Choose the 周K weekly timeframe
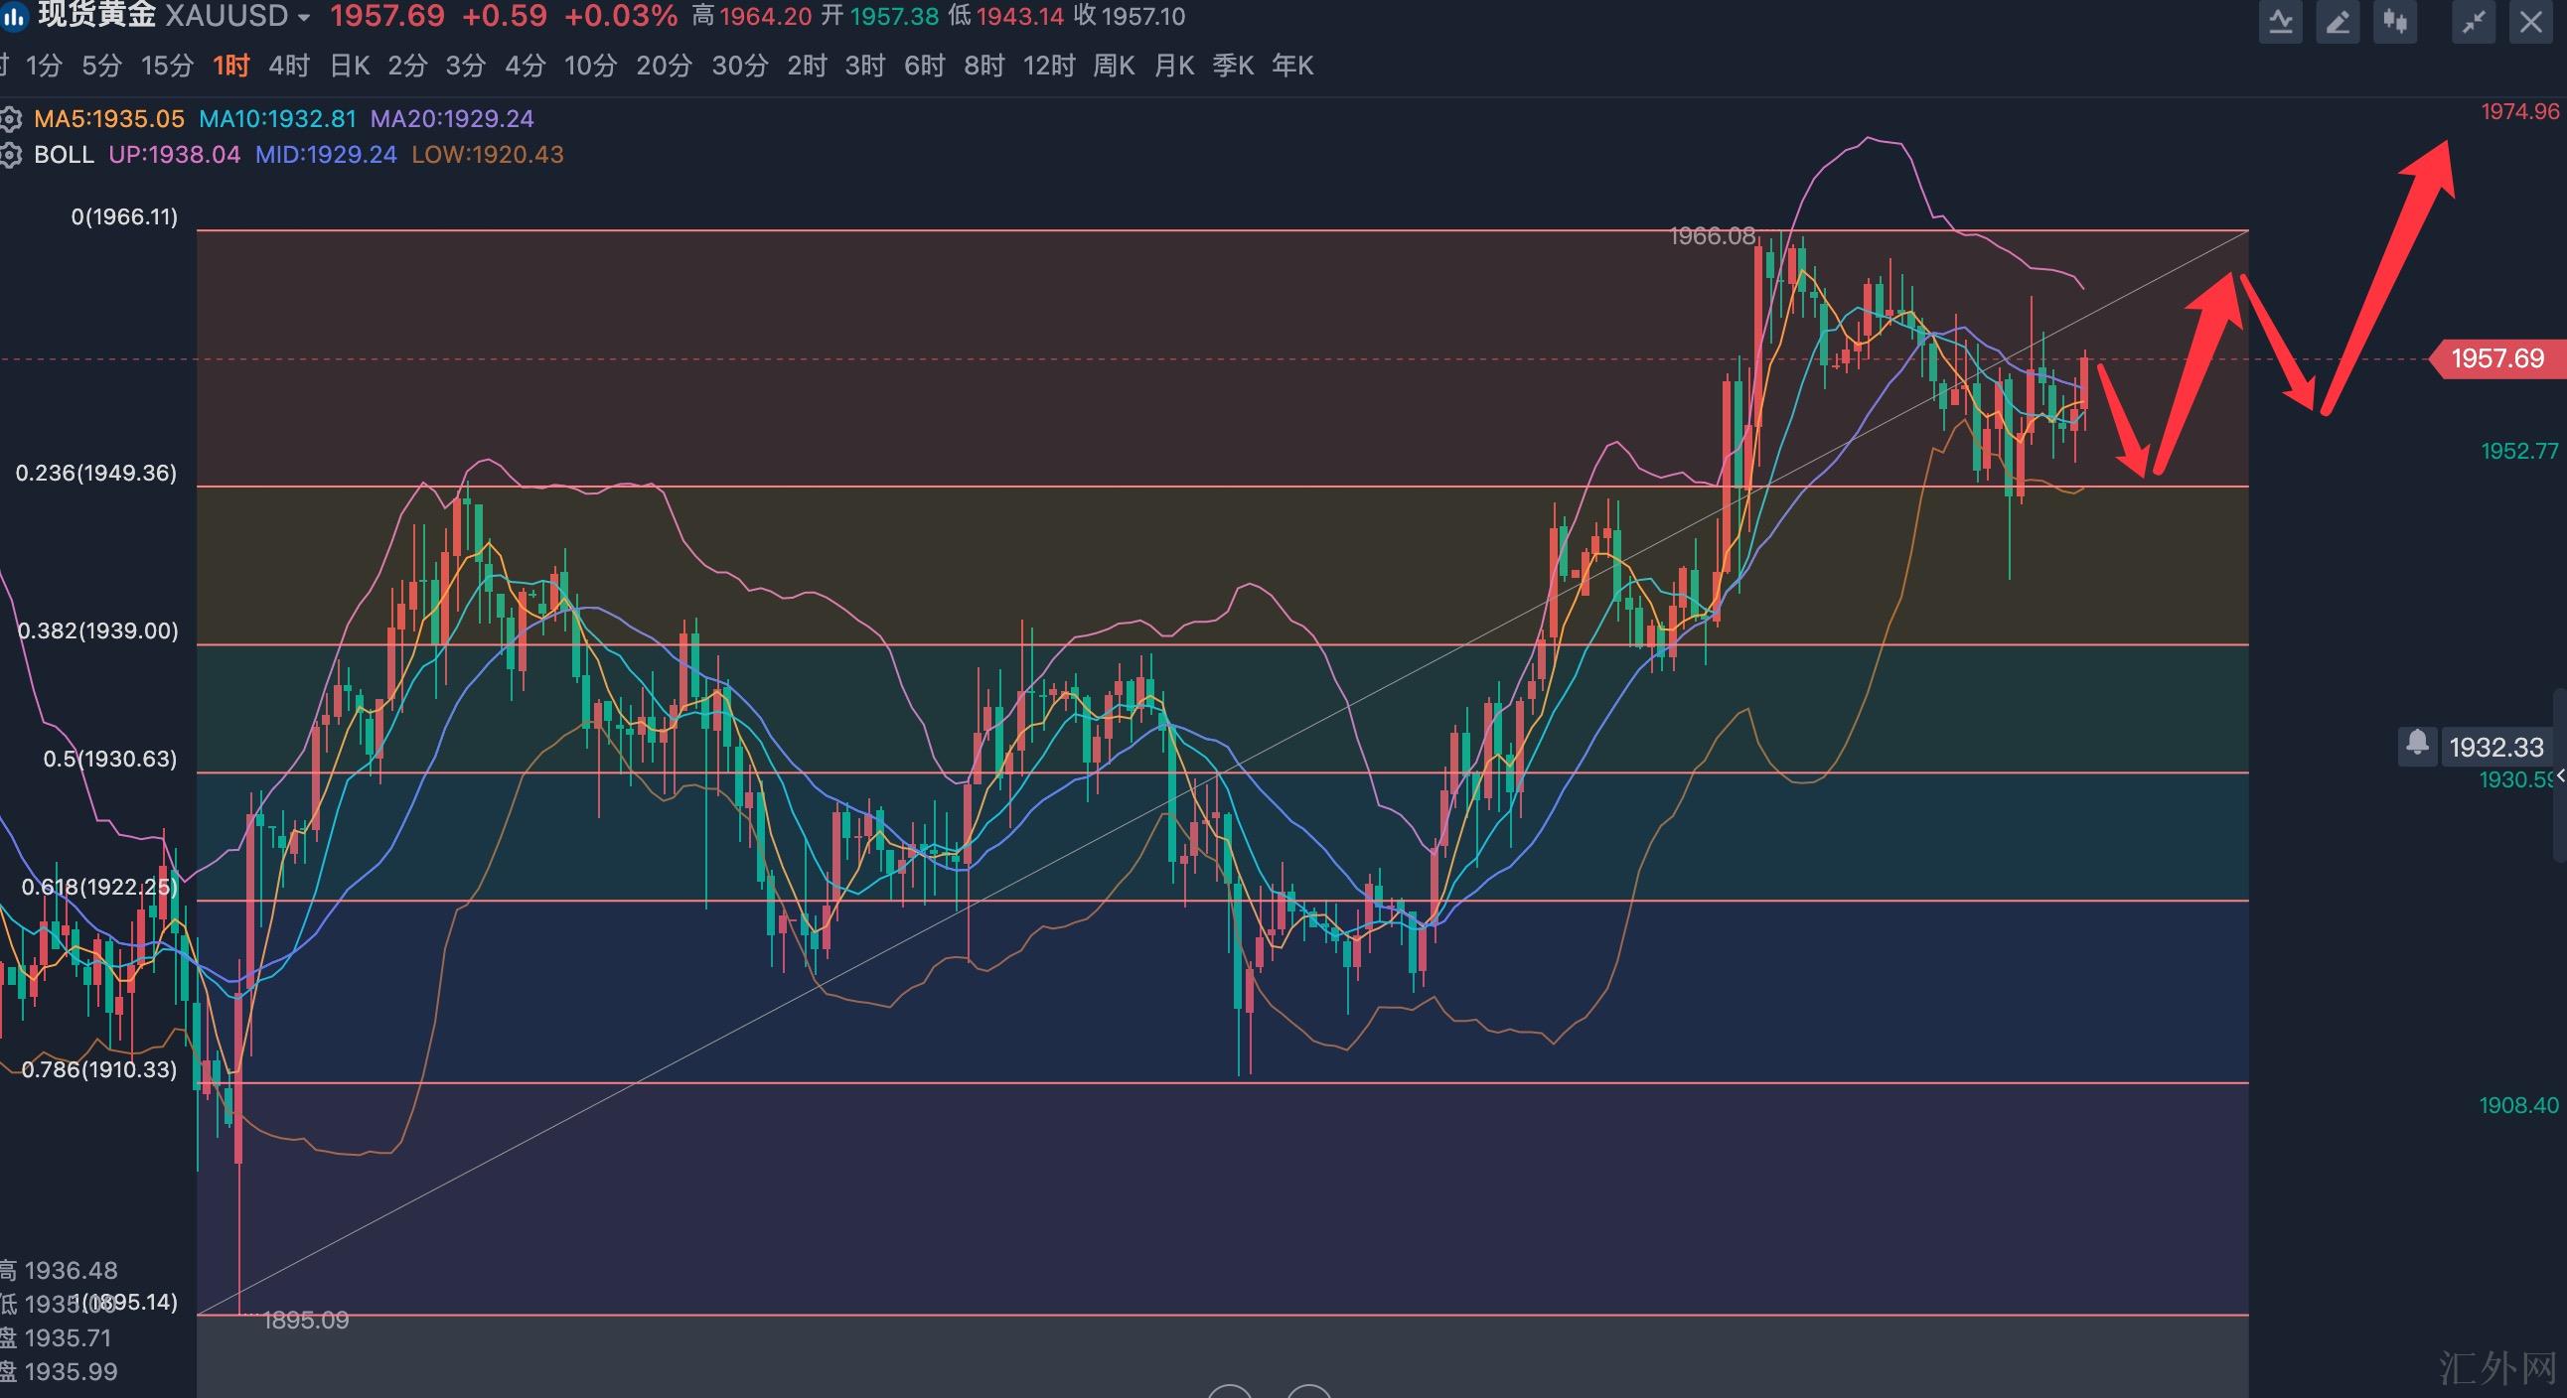Viewport: 2567px width, 1398px height. (1113, 66)
